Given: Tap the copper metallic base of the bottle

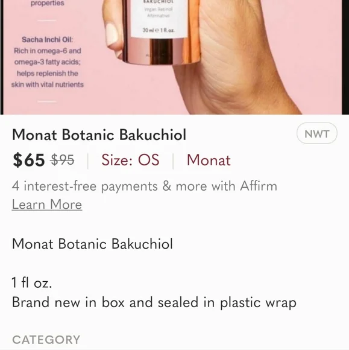Looking at the screenshot, I should (161, 51).
